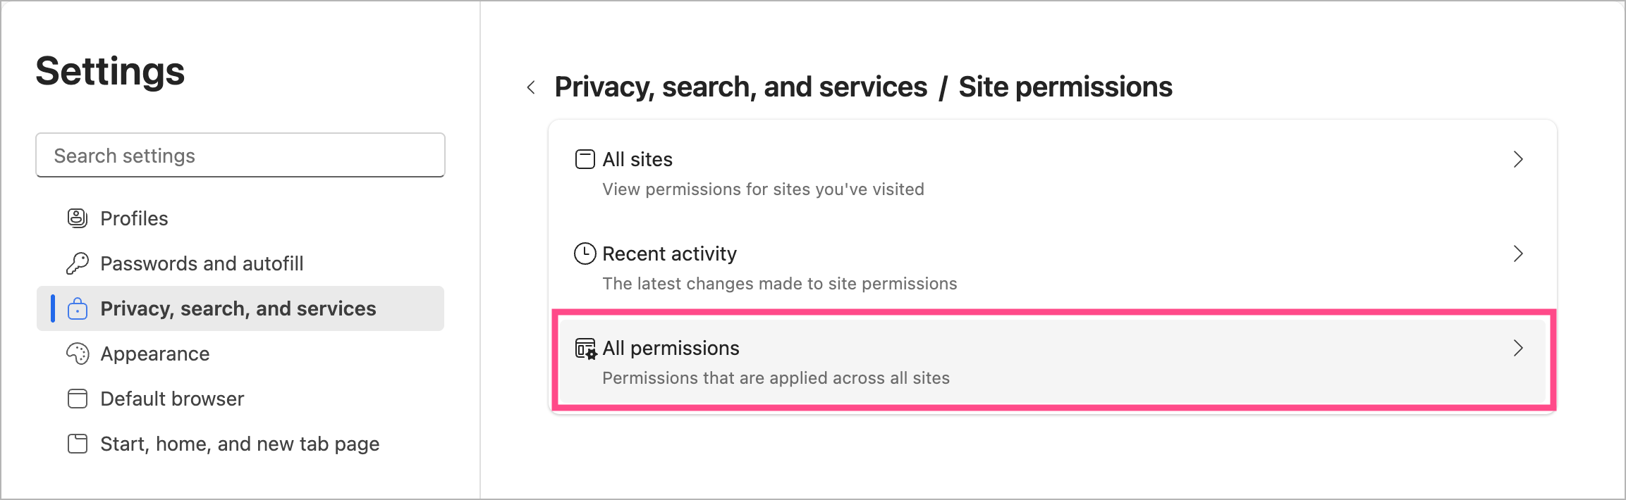Go back using the left arrow
Screen dimensions: 1626x500
[x=532, y=87]
